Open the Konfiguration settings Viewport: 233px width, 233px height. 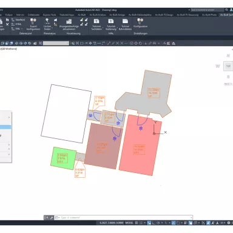(x=140, y=23)
